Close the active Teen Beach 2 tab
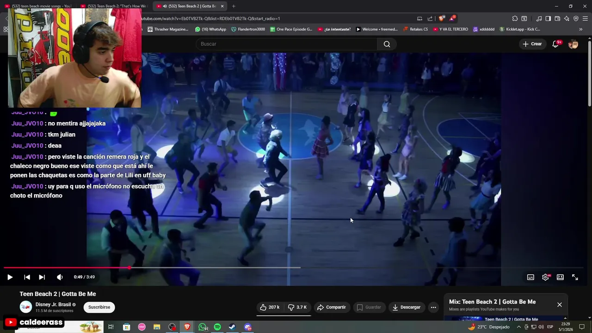The height and width of the screenshot is (333, 592). point(222,6)
